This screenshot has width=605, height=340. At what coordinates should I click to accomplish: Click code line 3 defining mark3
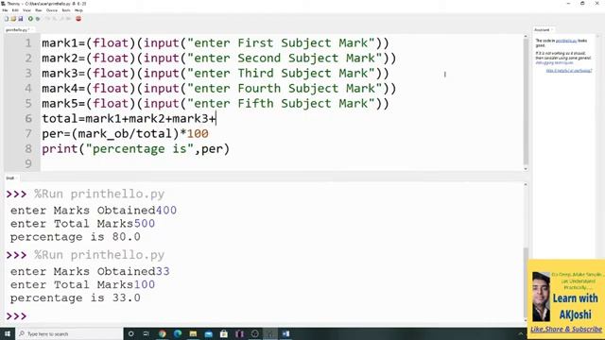coord(216,74)
